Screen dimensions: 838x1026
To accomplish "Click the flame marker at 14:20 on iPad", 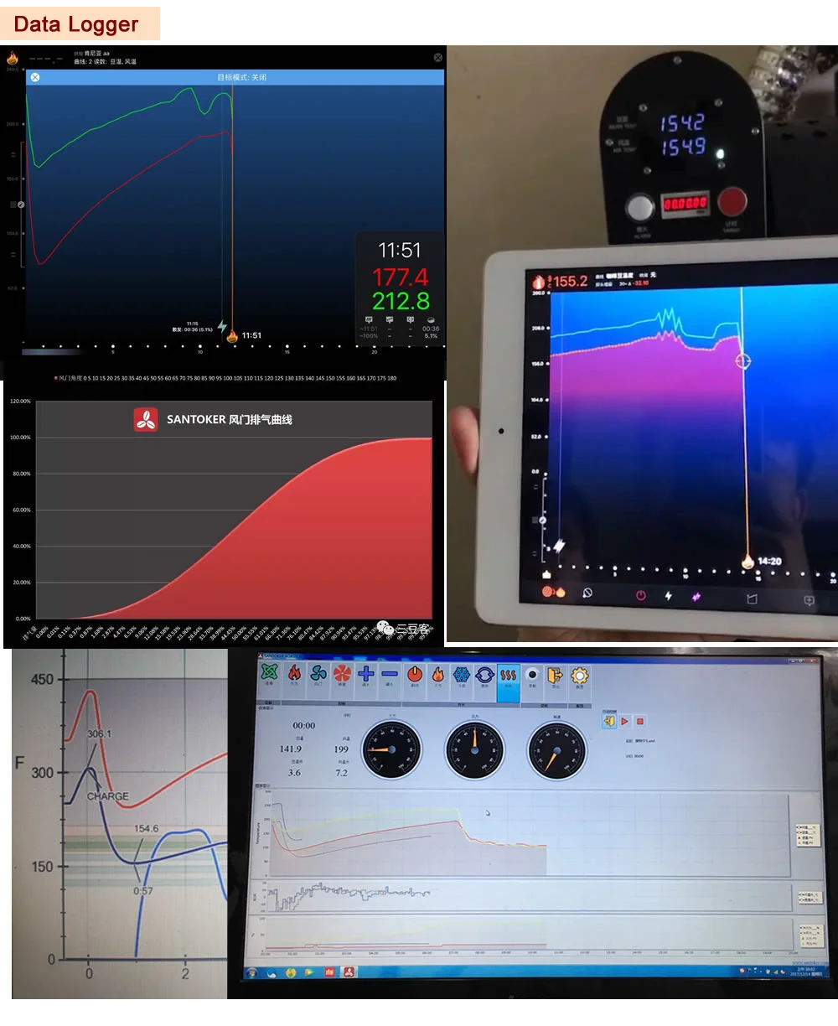I will 747,562.
